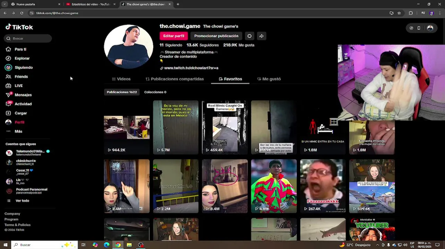Image resolution: width=445 pixels, height=249 pixels.
Task: Open the 5.7M views video thumbnail
Action: point(176,127)
